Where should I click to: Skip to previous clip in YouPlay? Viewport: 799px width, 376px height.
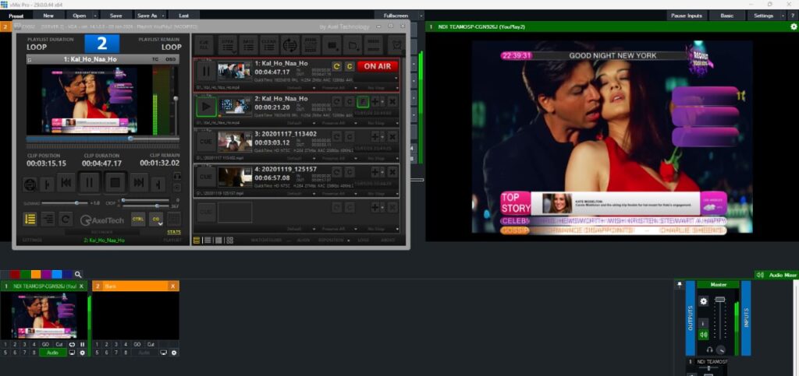[66, 182]
